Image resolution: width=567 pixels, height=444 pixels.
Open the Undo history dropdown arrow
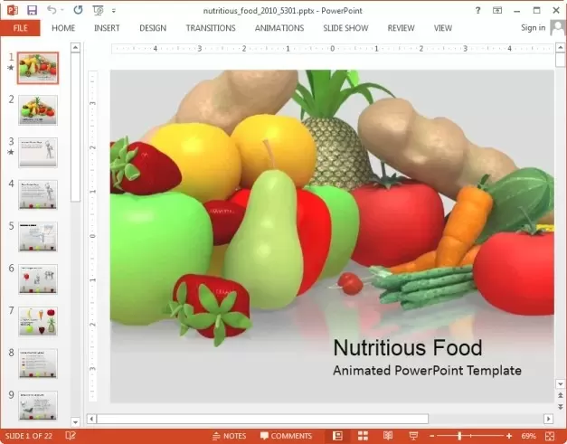(x=63, y=10)
